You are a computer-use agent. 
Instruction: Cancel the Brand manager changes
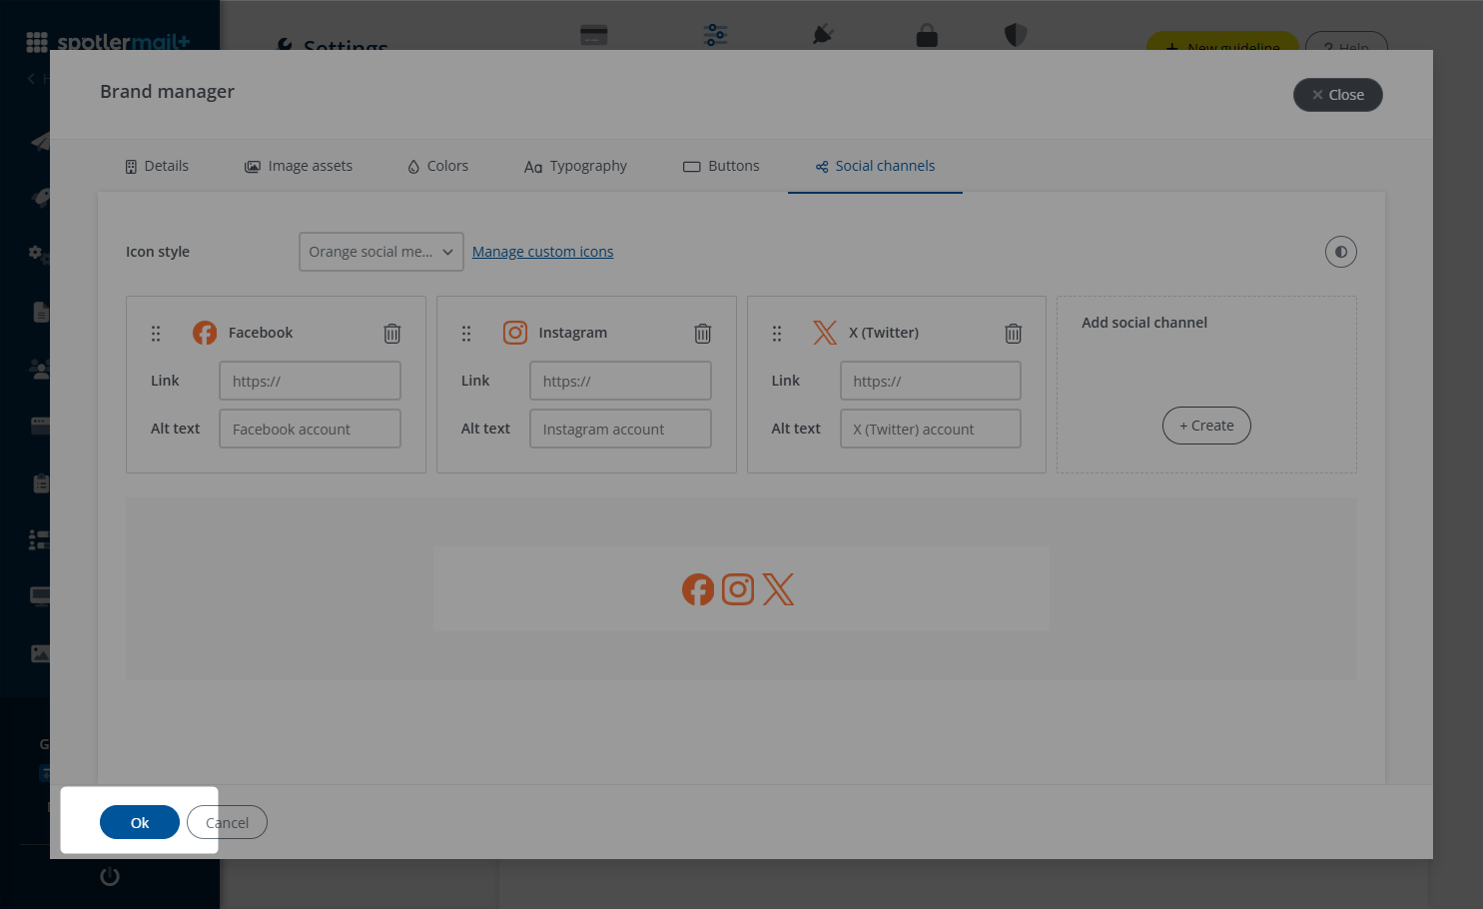(227, 822)
